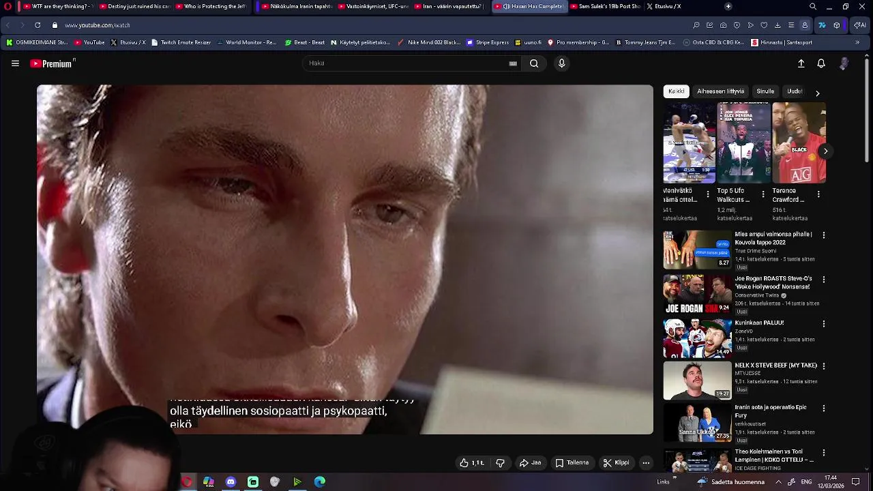The image size is (873, 491).
Task: Open the browser new tab plus button
Action: (x=728, y=6)
